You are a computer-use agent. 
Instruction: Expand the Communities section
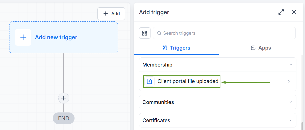coord(218,102)
